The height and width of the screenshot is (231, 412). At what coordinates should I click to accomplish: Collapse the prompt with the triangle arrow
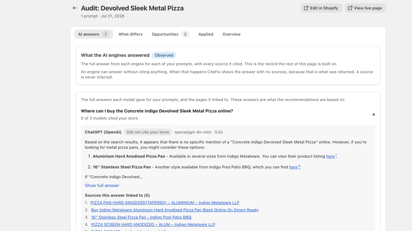[x=374, y=114]
